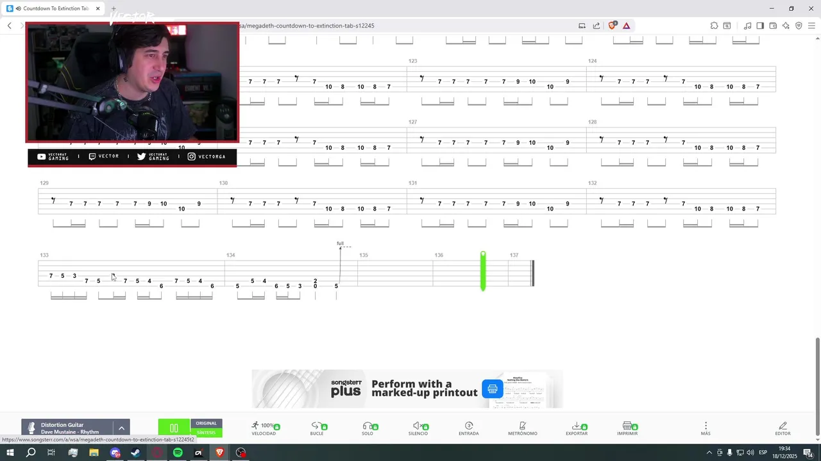
Task: Switch the ESP keyboard language indicator
Action: (x=763, y=453)
